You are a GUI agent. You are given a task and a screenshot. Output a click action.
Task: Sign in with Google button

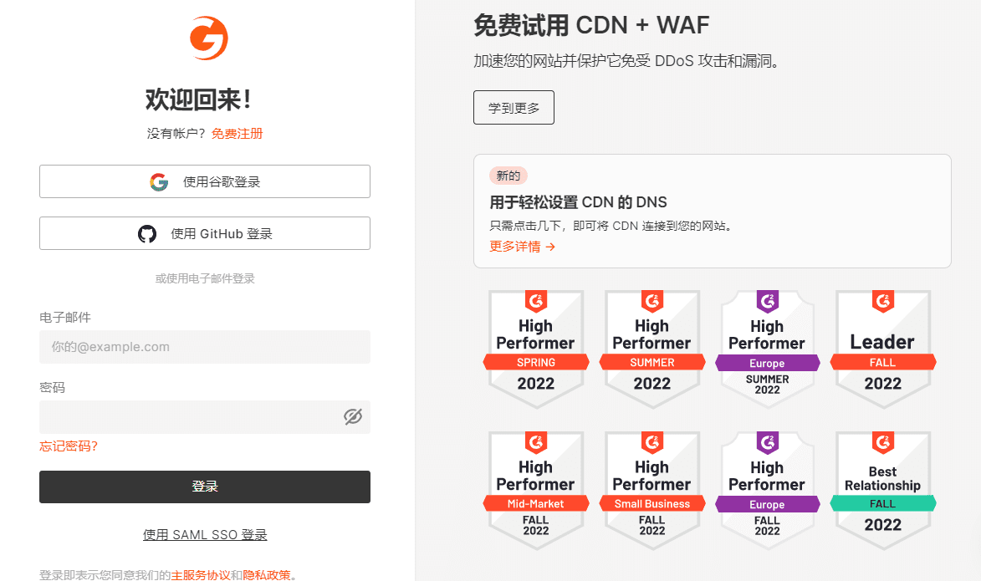[205, 181]
